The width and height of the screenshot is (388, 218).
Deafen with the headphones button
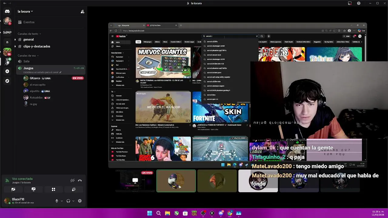68,201
